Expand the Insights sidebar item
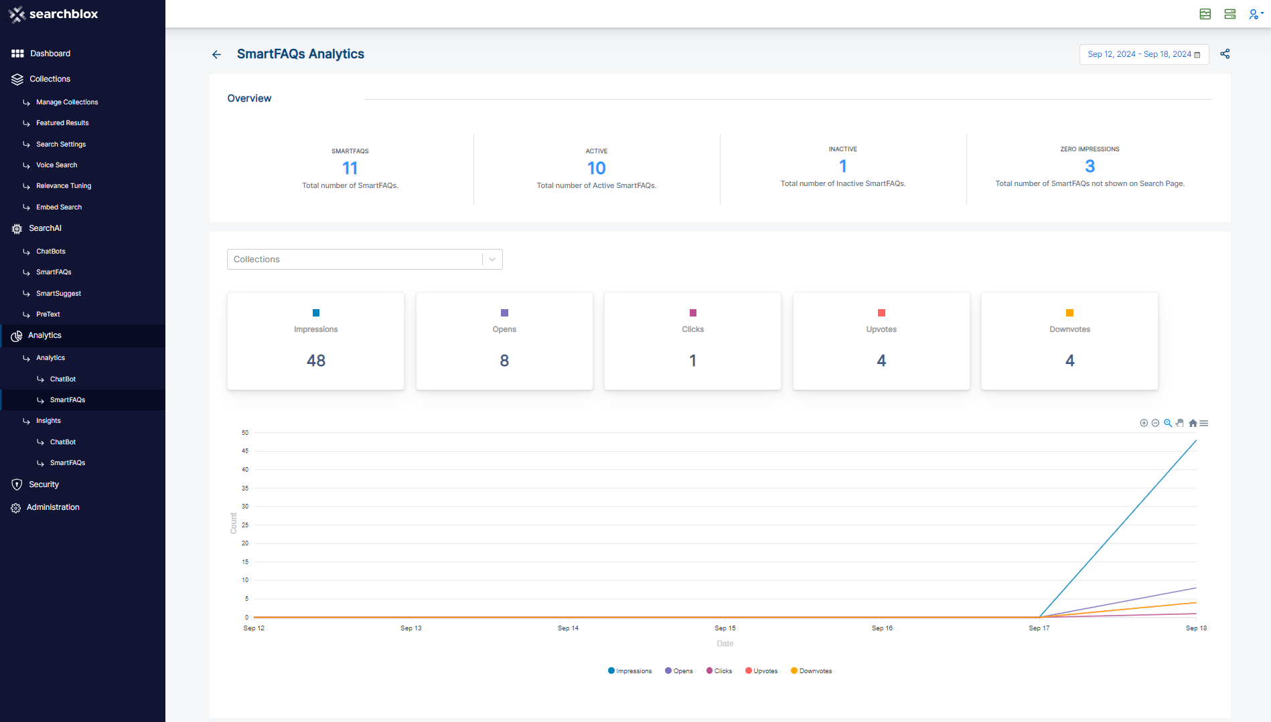This screenshot has width=1271, height=722. [x=48, y=421]
